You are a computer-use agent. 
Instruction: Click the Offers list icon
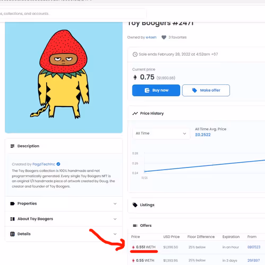pyautogui.click(x=135, y=226)
